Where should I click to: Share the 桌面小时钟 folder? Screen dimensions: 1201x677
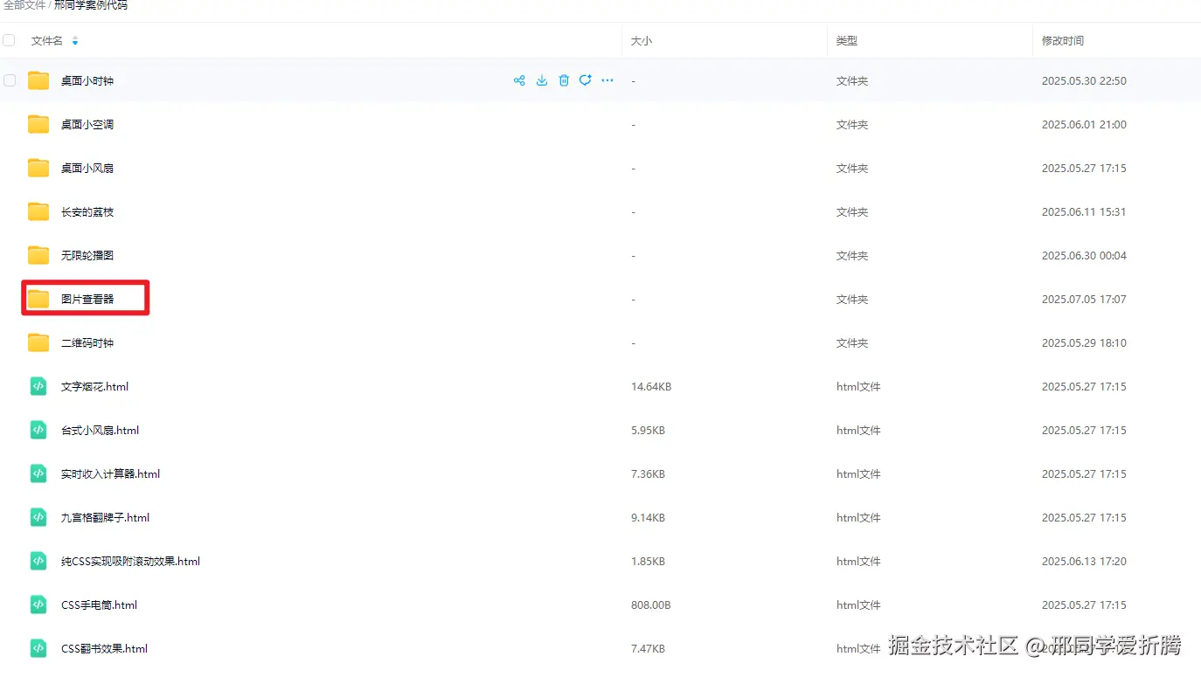point(519,80)
